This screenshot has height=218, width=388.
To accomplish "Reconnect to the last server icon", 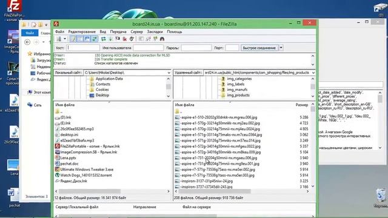I will pos(132,39).
